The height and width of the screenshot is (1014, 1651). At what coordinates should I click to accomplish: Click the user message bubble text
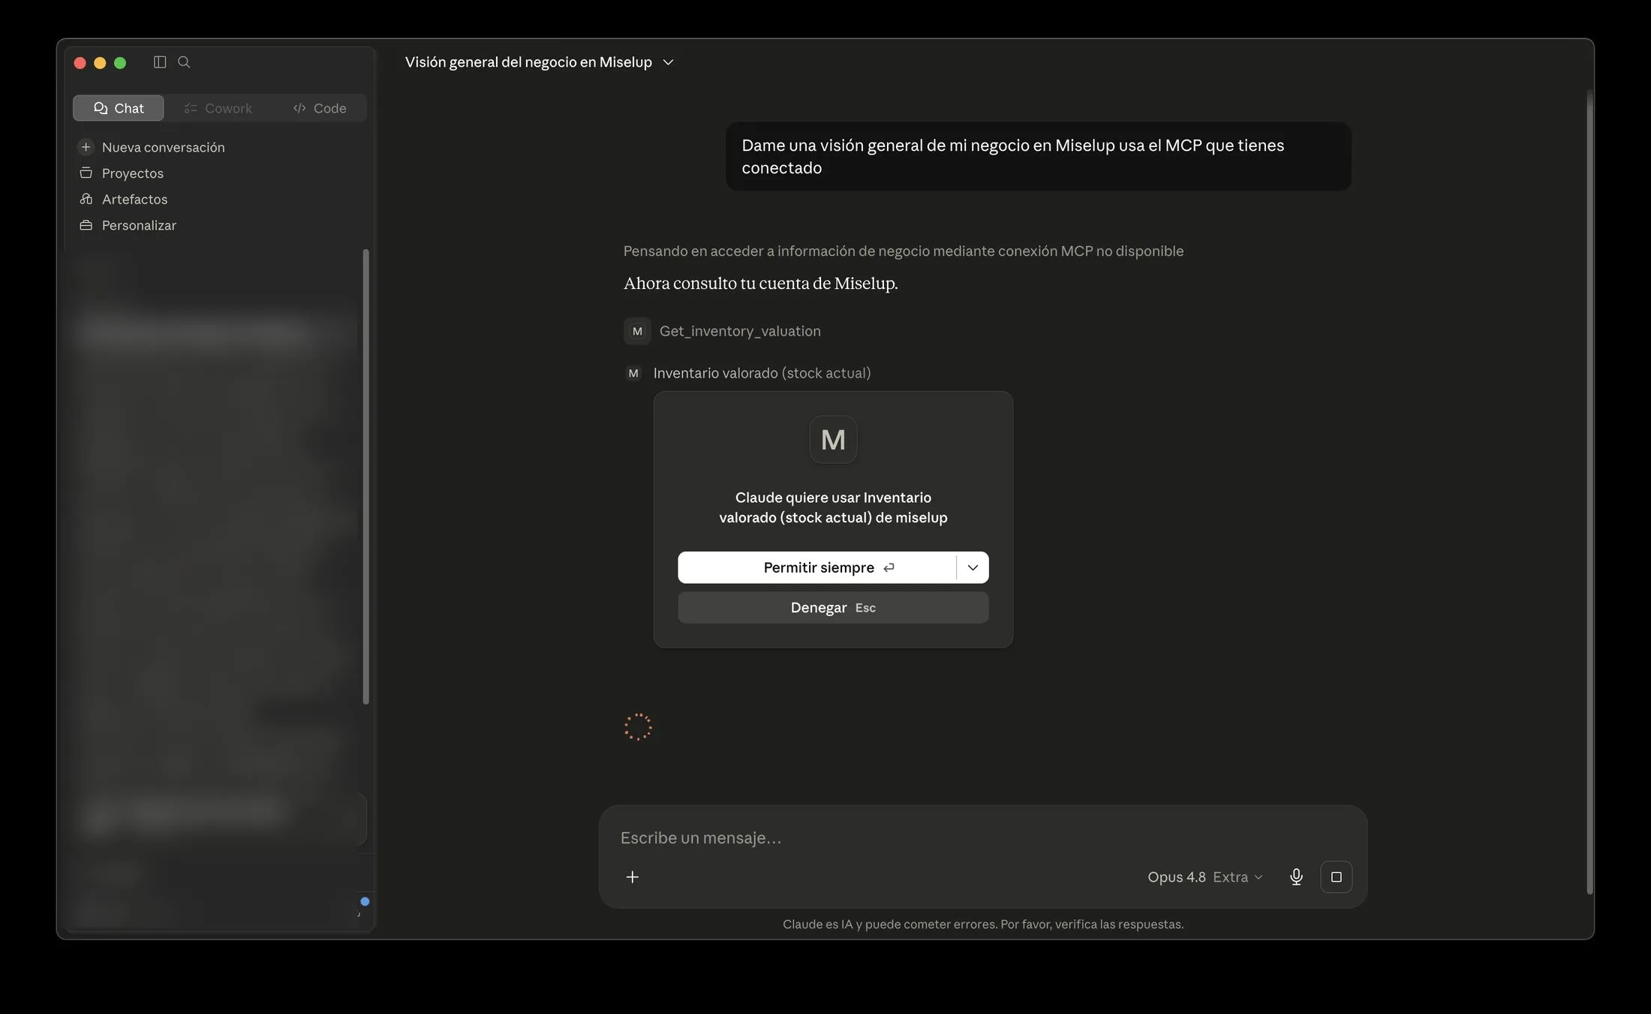1013,156
